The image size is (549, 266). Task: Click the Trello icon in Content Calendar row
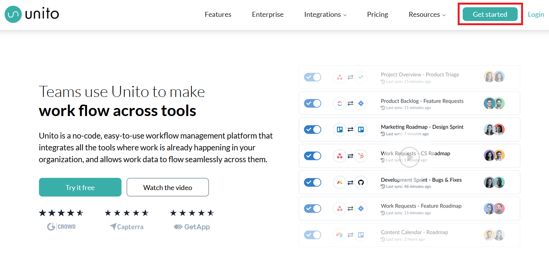point(361,235)
